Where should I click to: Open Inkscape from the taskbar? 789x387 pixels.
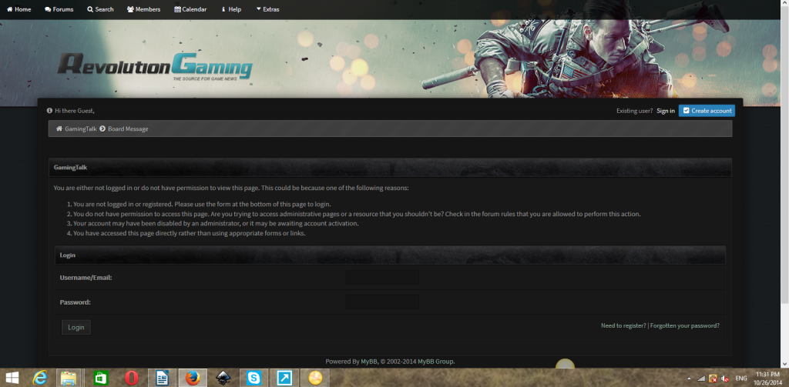pos(223,378)
